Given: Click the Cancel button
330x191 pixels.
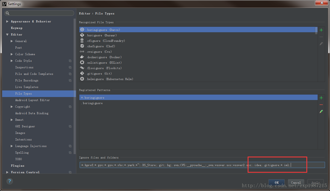Looking at the screenshot, I should click(x=296, y=183).
